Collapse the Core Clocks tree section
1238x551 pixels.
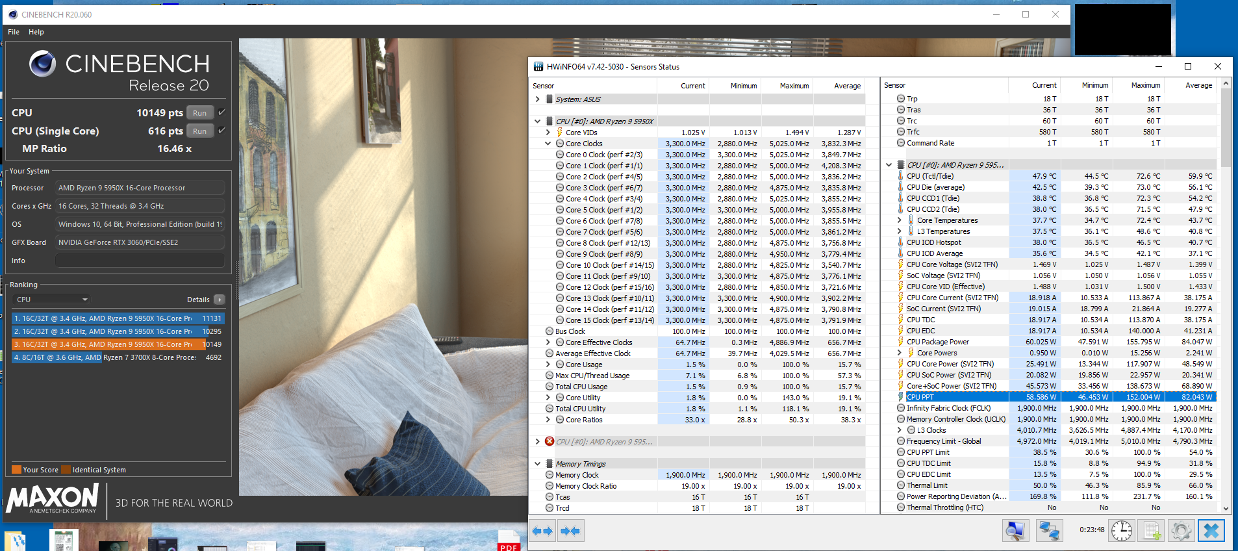(x=548, y=144)
